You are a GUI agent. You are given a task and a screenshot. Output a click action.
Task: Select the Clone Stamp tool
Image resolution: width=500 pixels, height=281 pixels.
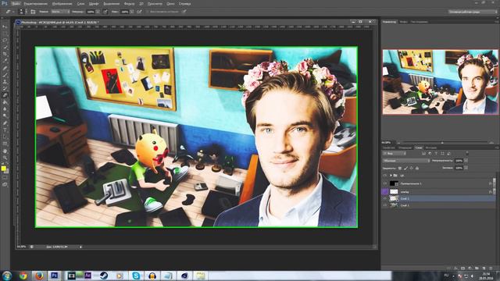click(x=5, y=81)
